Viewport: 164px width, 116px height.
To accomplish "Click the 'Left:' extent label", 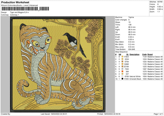I will [x=117, y=27].
